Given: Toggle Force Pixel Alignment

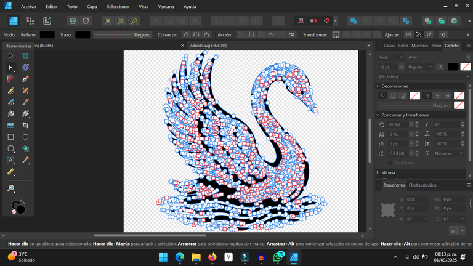Looking at the screenshot, I should pyautogui.click(x=301, y=21).
